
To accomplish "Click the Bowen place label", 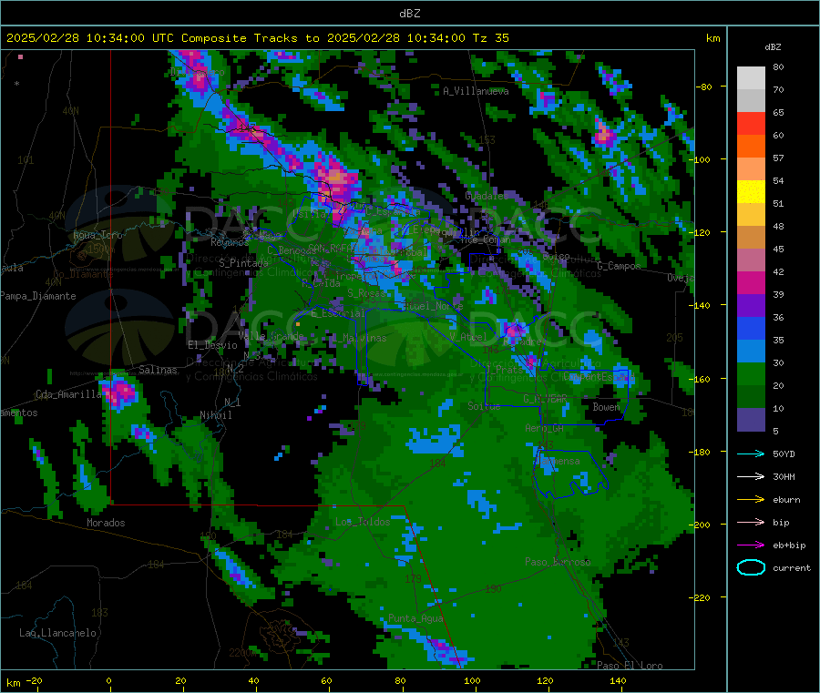I will tap(606, 407).
